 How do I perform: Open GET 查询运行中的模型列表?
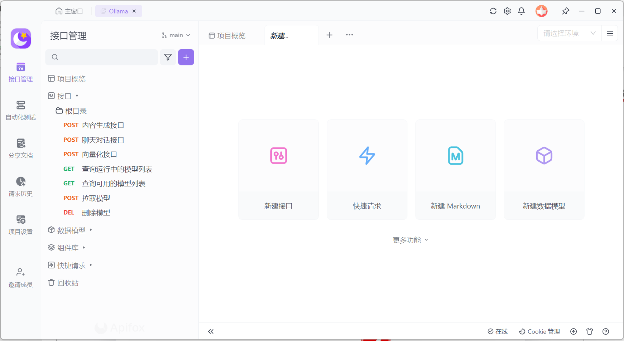click(108, 169)
